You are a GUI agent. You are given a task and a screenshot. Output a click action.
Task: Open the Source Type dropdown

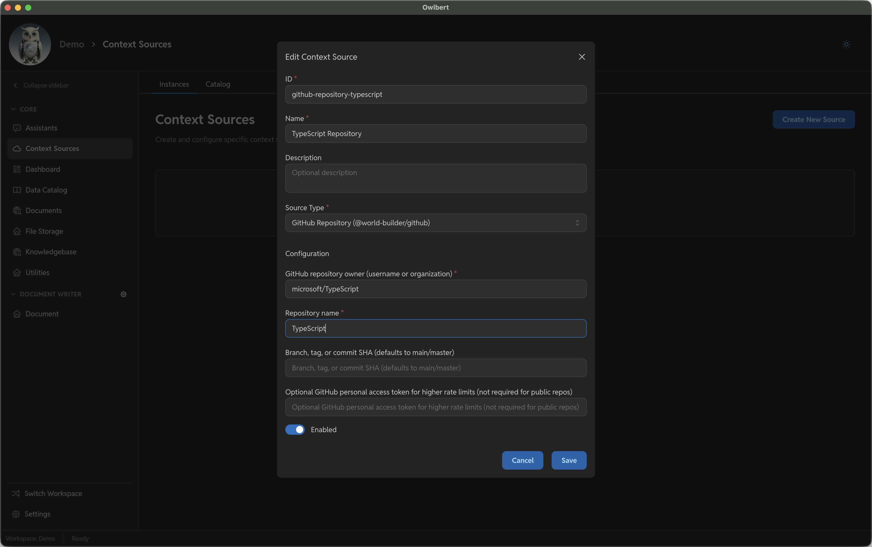(435, 223)
